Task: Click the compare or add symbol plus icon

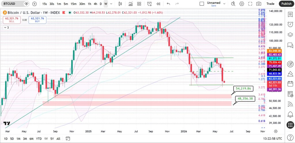Action: coord(35,3)
